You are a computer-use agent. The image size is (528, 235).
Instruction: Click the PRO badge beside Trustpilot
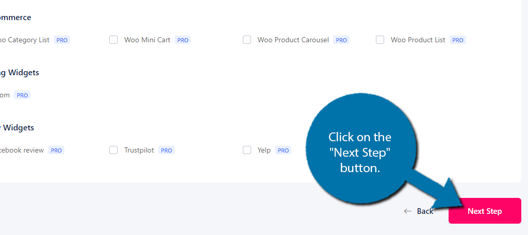pos(167,150)
